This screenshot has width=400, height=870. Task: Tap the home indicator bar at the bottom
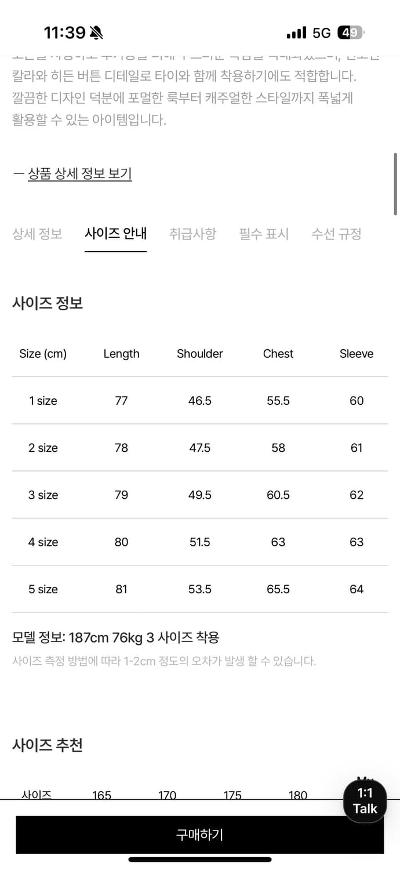pyautogui.click(x=200, y=860)
